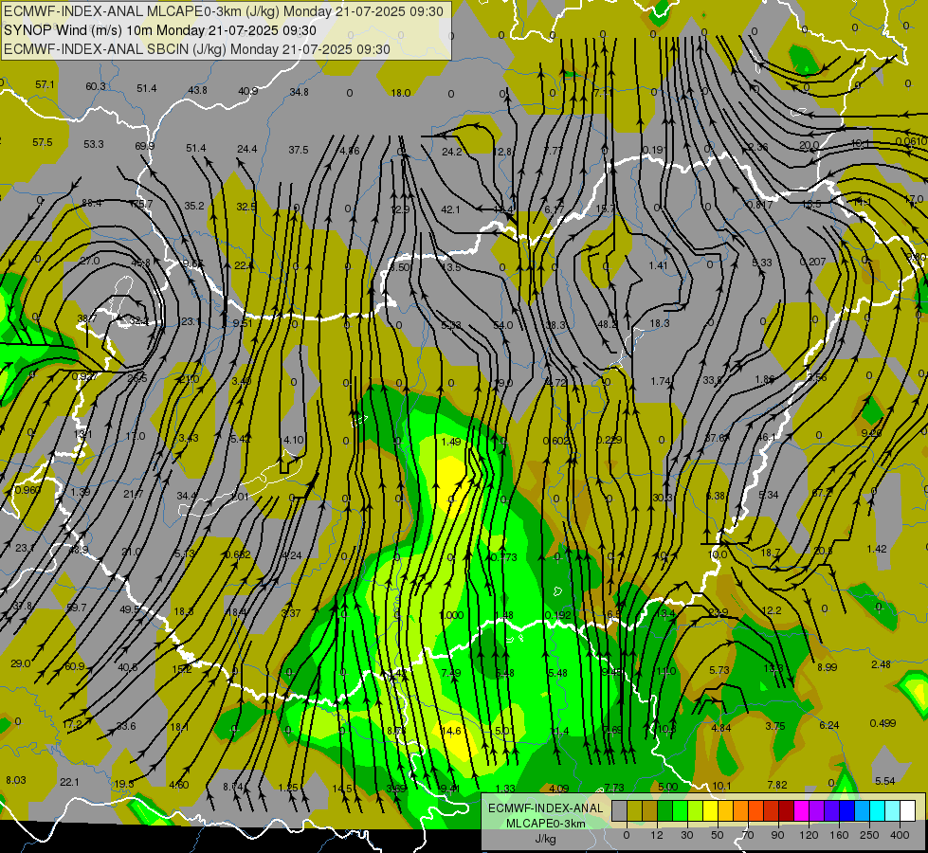Click the legend tick label 400
This screenshot has height=853, width=928.
pos(900,835)
